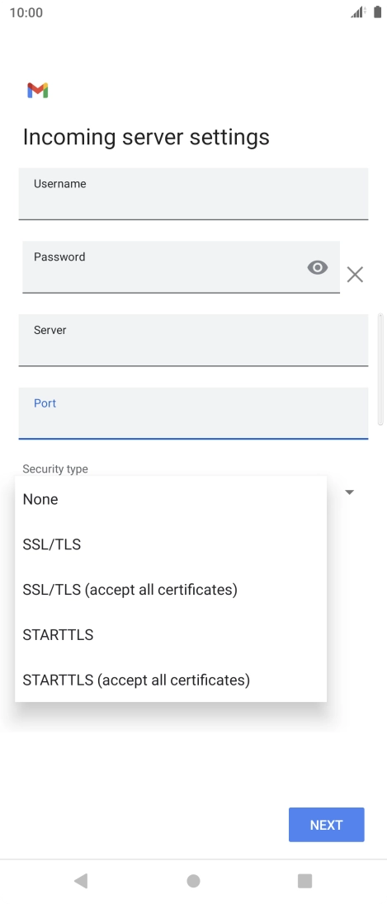
Task: Tap the Android home circle button
Action: (193, 880)
